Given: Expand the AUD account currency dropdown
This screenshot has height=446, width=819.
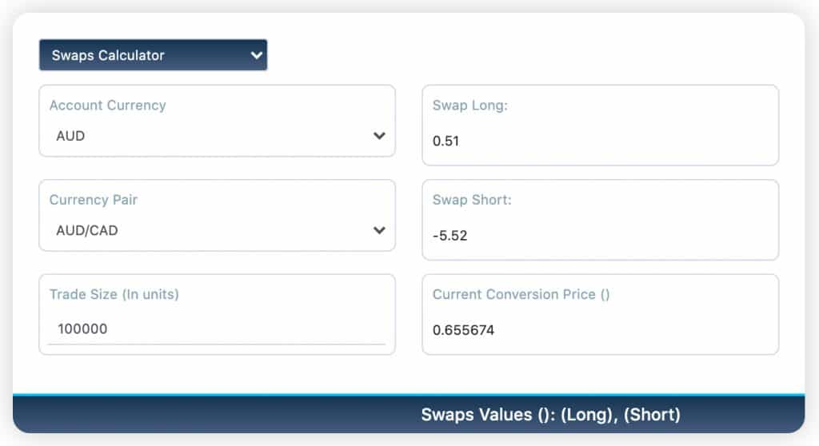Looking at the screenshot, I should pyautogui.click(x=216, y=136).
